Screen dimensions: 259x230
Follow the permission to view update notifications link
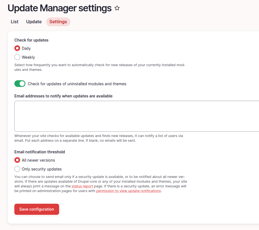point(128,191)
